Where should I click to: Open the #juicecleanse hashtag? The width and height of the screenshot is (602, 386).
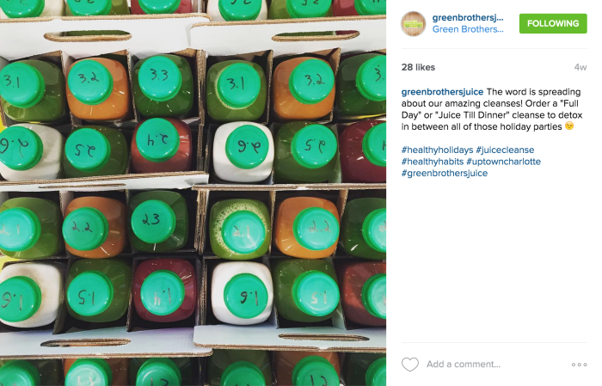point(505,150)
